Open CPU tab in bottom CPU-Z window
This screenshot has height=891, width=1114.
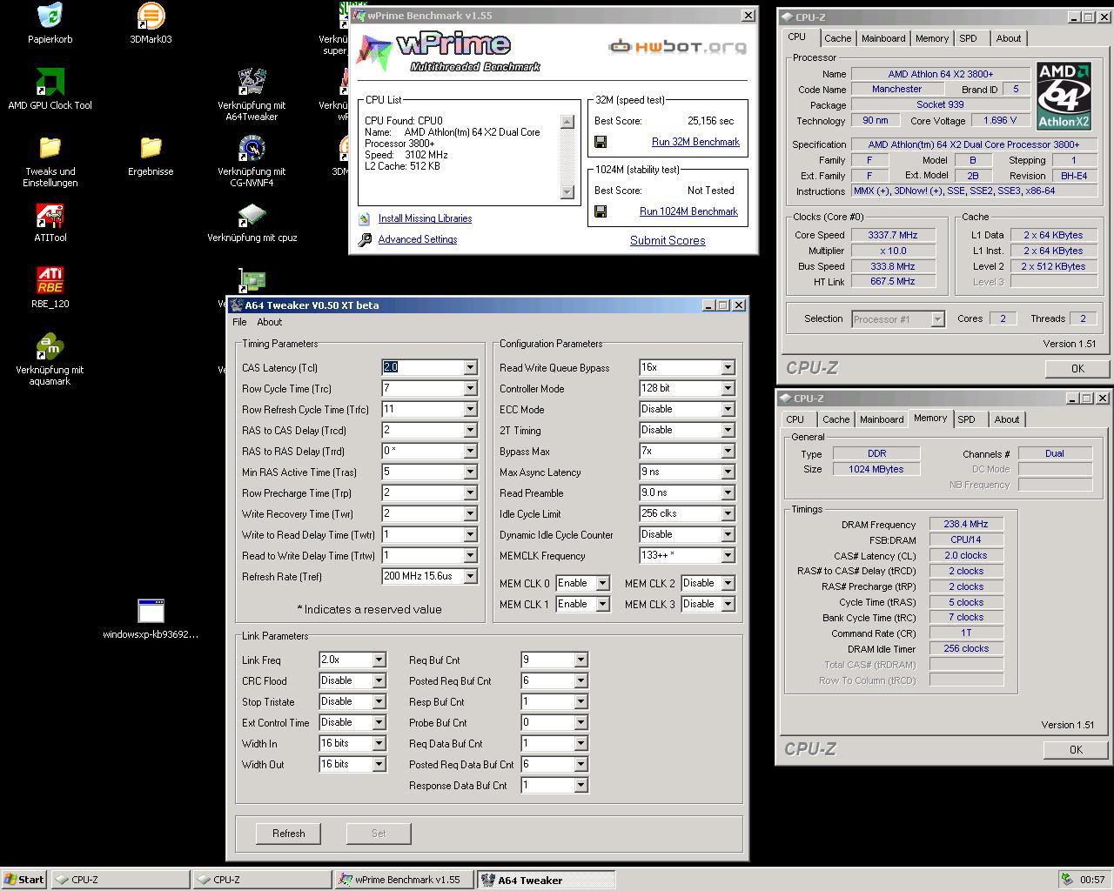pos(795,419)
